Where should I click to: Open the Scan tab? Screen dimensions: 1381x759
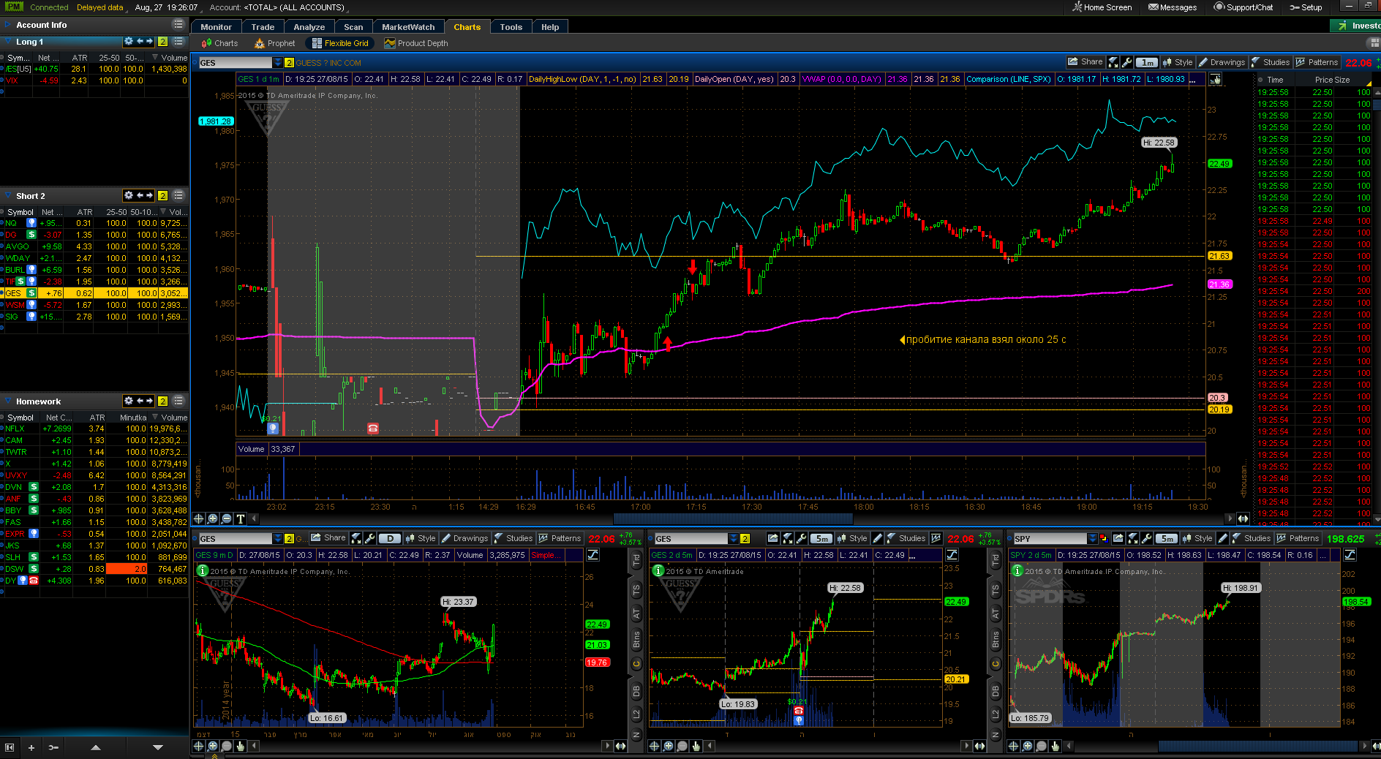(x=353, y=27)
